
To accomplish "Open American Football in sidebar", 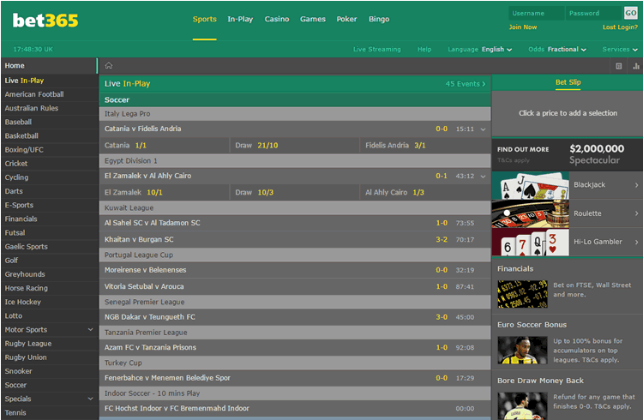I will [x=49, y=94].
